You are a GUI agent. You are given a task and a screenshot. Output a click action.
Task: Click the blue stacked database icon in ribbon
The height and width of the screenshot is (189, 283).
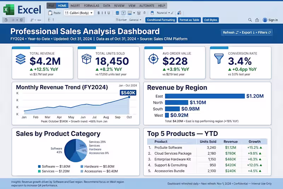117,13
